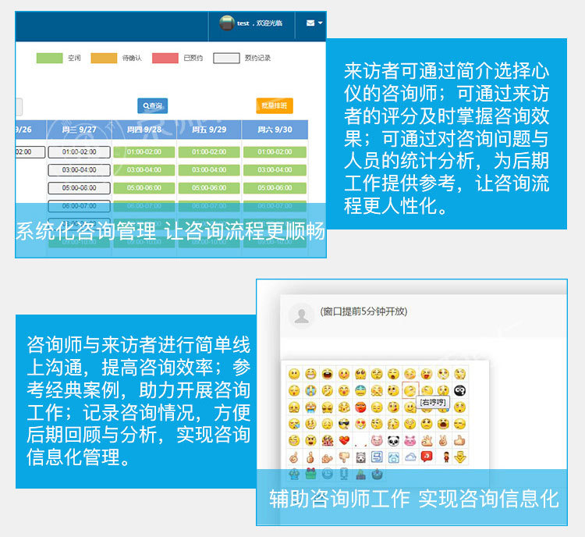Select the 周五 9/29 column header
The image size is (585, 537).
tap(209, 130)
